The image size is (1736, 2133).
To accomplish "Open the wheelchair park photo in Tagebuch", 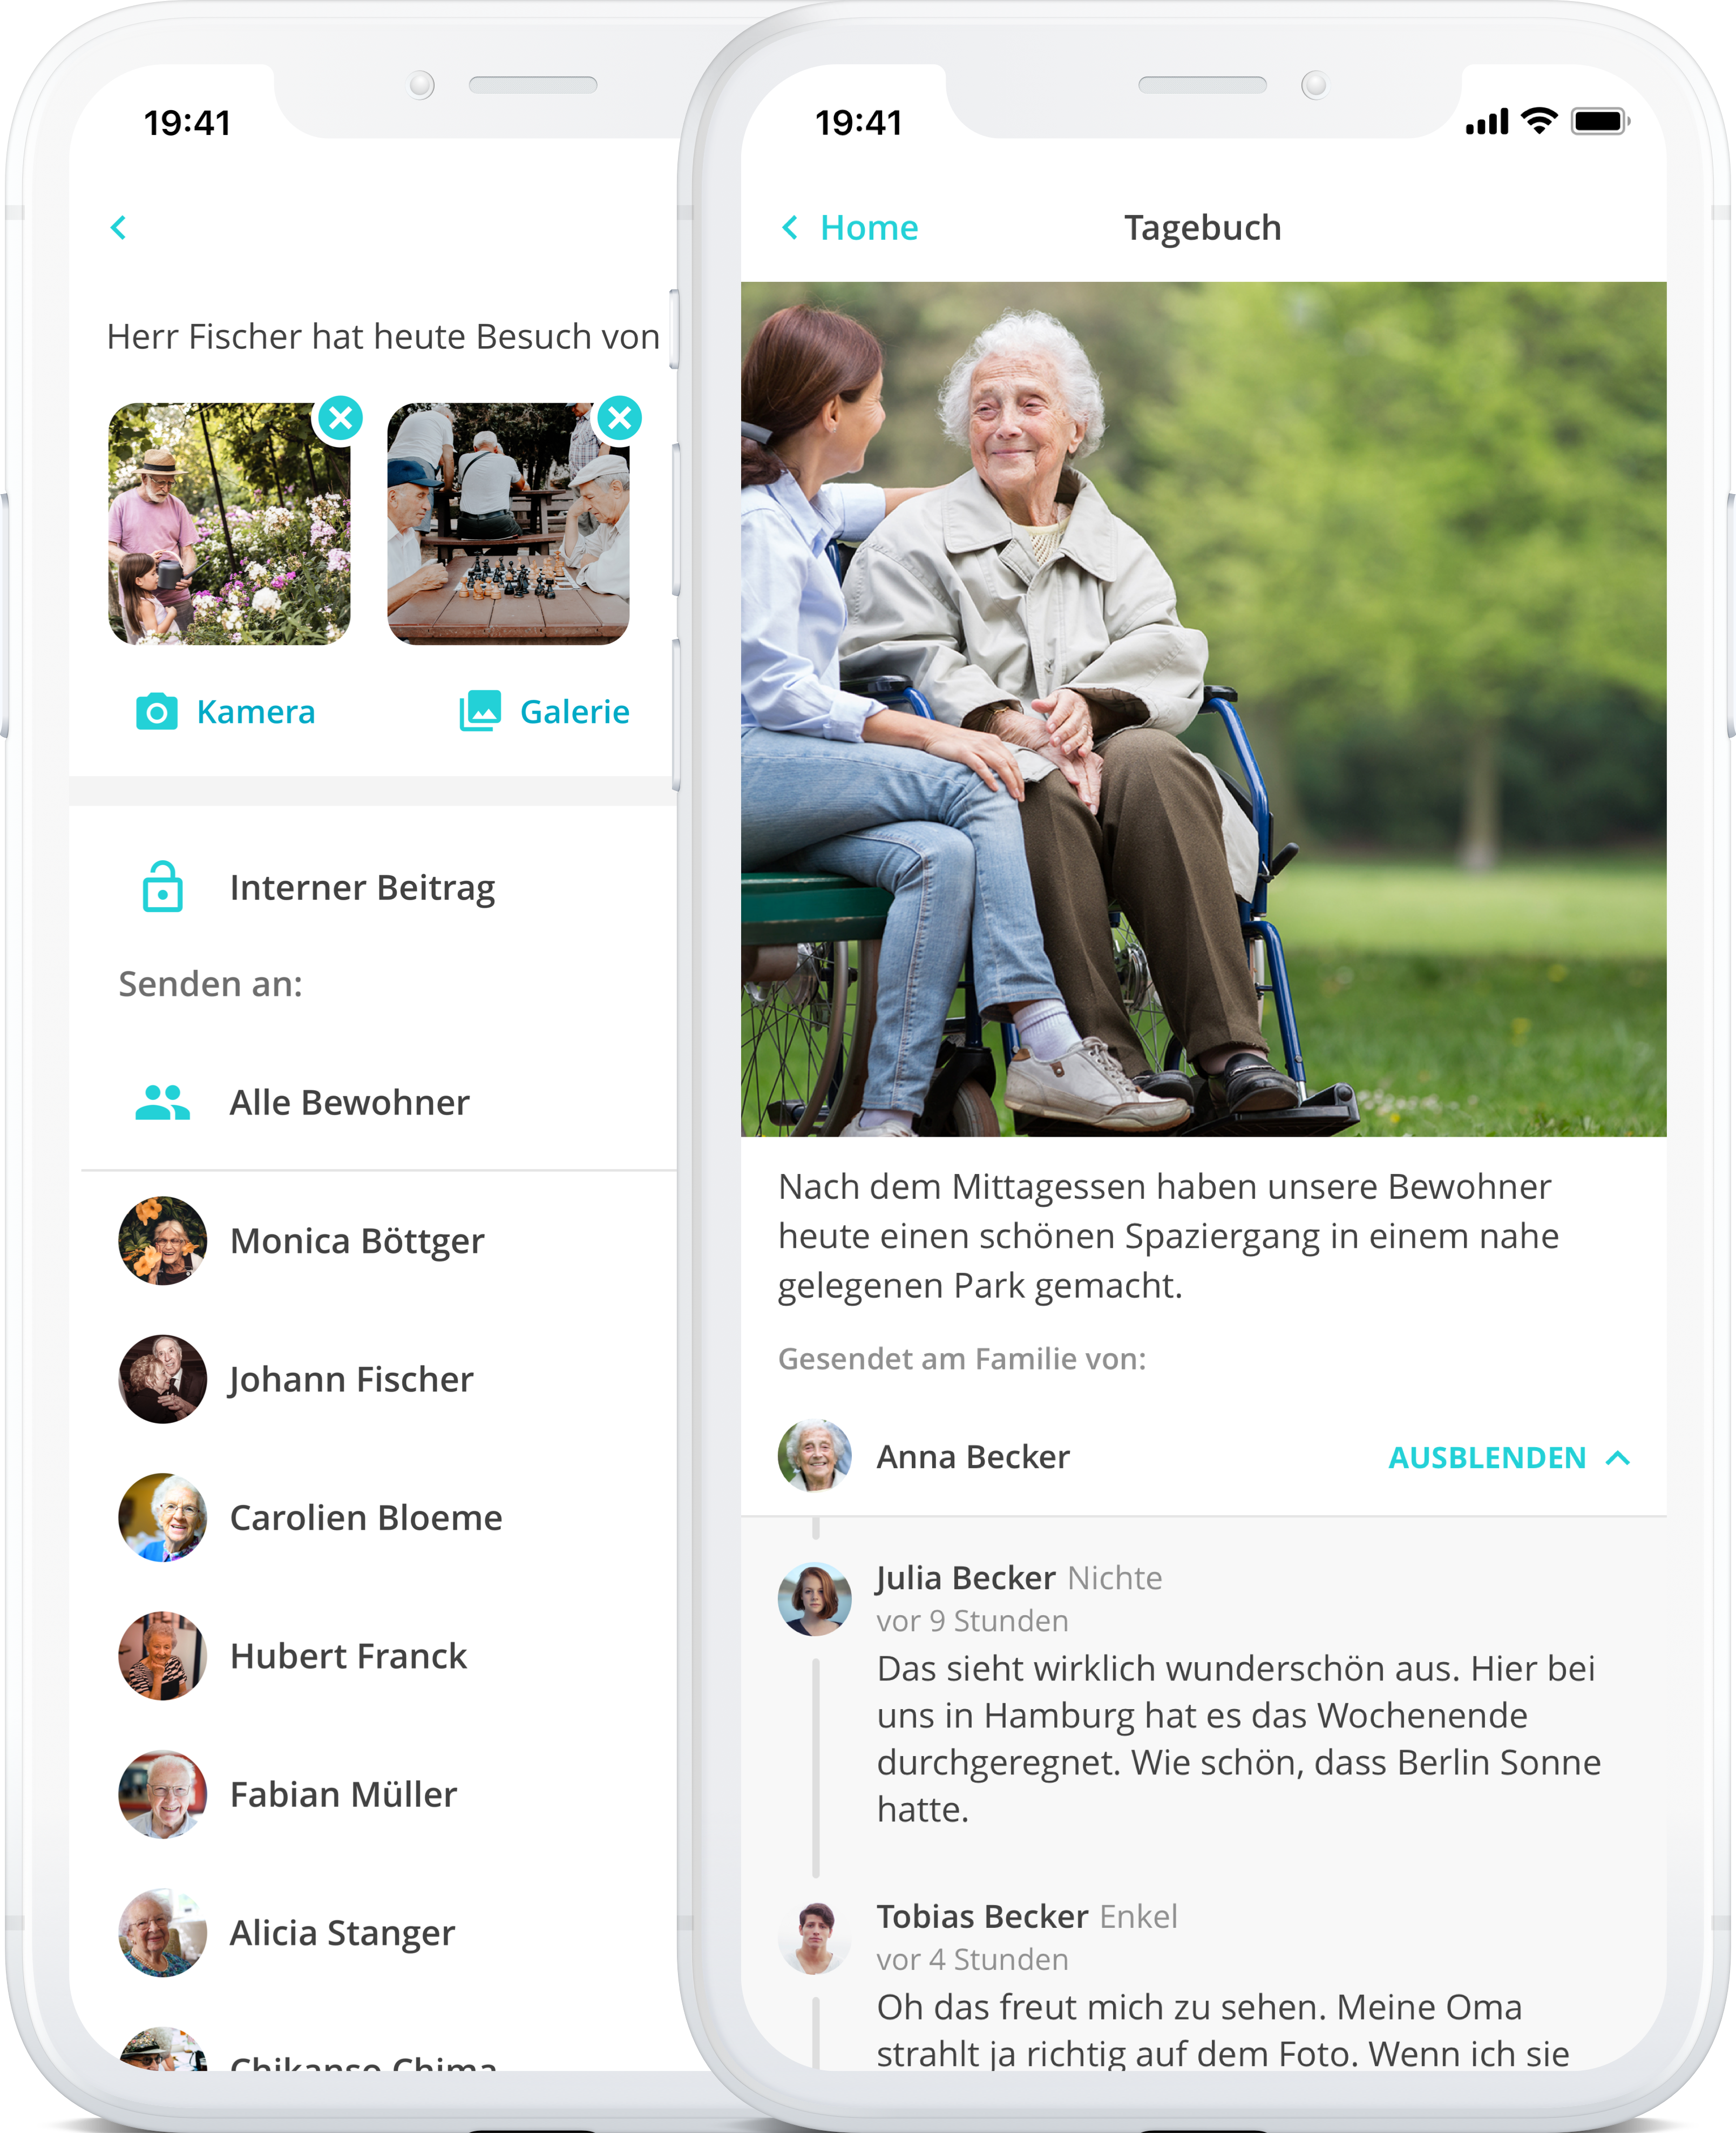I will point(1203,710).
